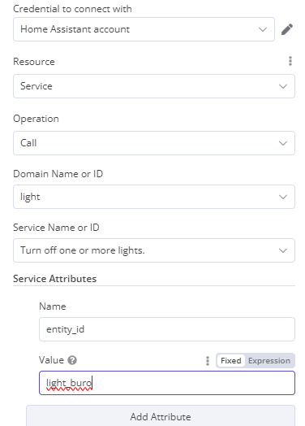Click the Credential to connect with label
The height and width of the screenshot is (426, 305).
[x=72, y=9]
